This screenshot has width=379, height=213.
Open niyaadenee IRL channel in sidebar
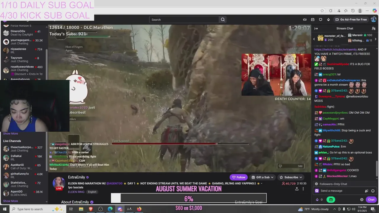(x=24, y=51)
